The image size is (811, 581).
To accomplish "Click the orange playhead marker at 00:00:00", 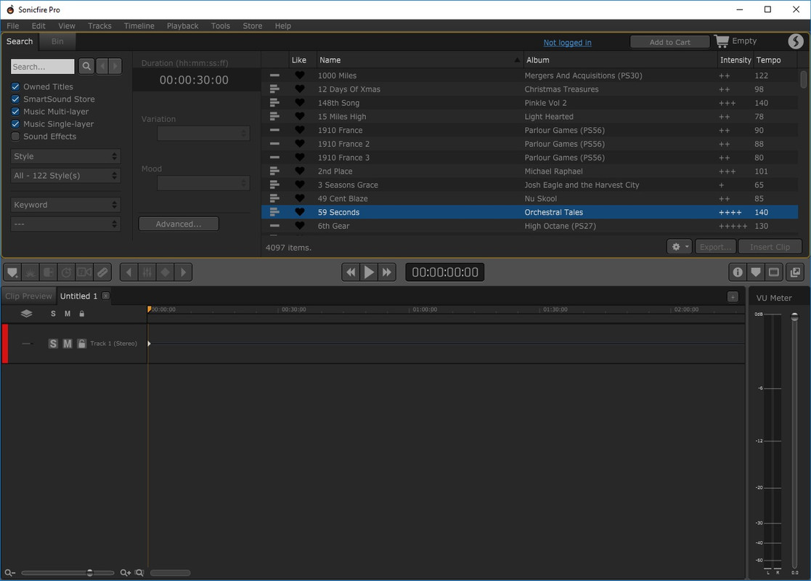I will [x=150, y=309].
